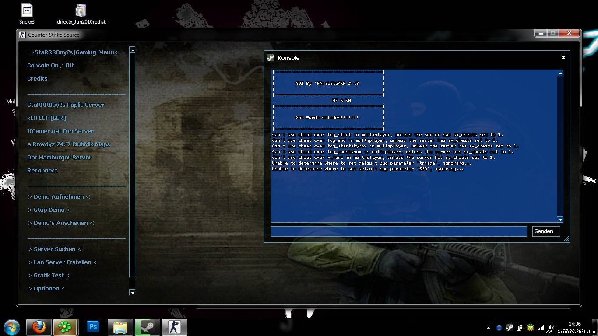598x336 pixels.
Task: Select Lan Server Erstellen
Action: pos(63,262)
